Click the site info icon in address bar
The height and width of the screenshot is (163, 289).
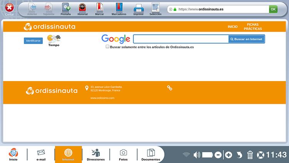pyautogui.click(x=171, y=9)
